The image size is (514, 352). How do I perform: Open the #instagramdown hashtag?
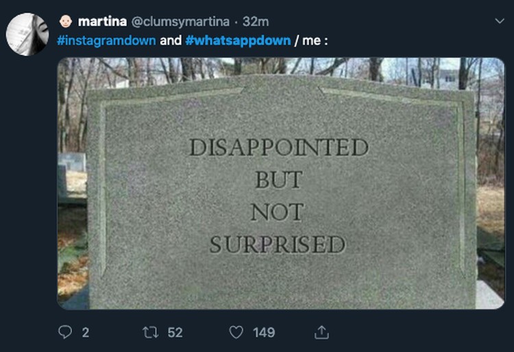coord(106,40)
